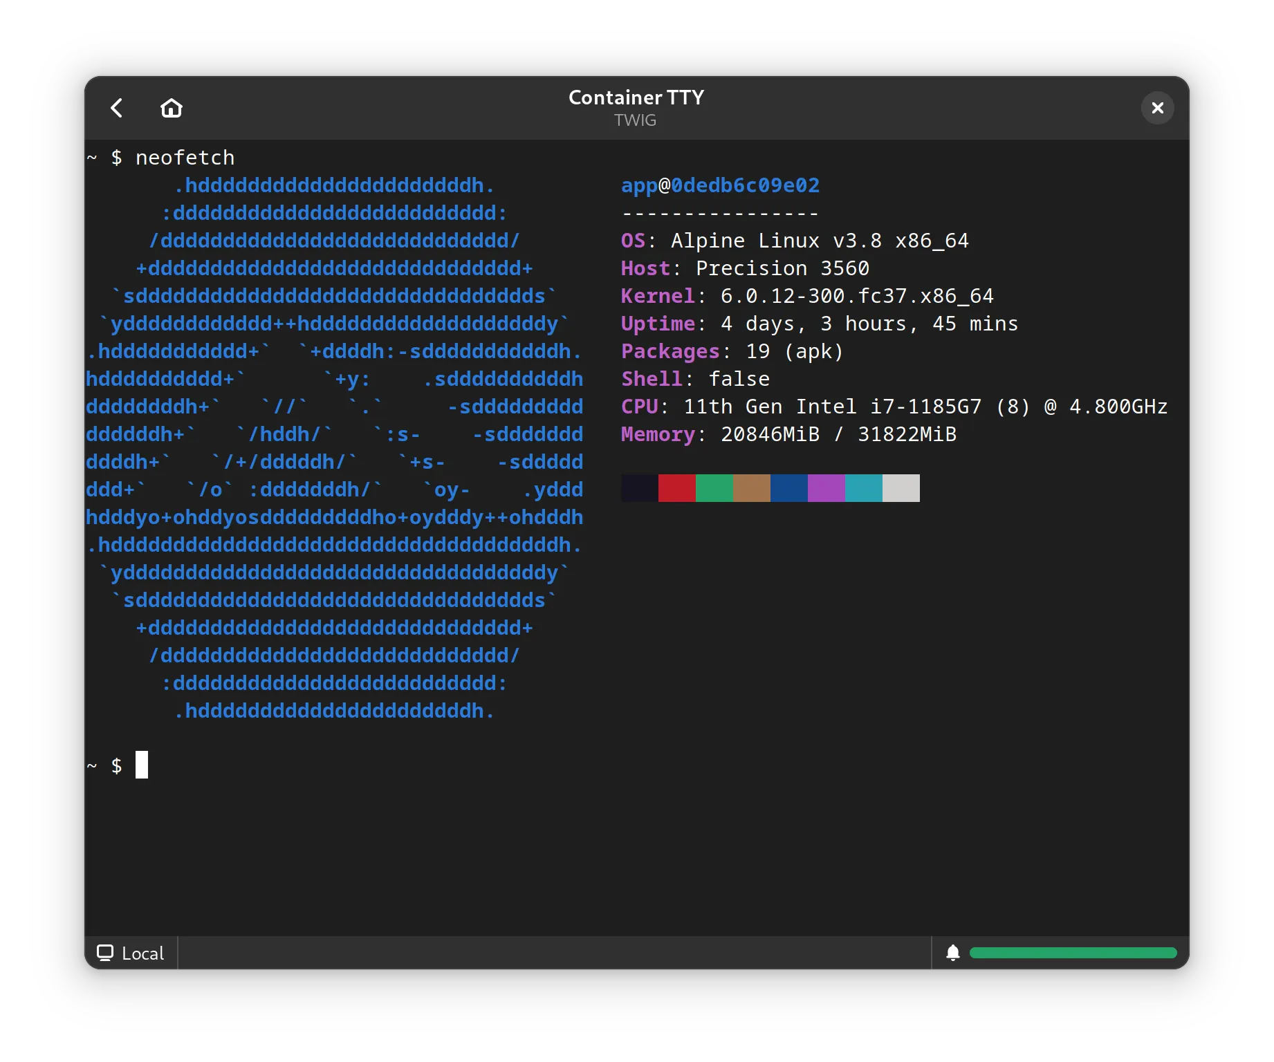Click the brown palette color block
Screen dimensions: 1274x1062
point(751,488)
